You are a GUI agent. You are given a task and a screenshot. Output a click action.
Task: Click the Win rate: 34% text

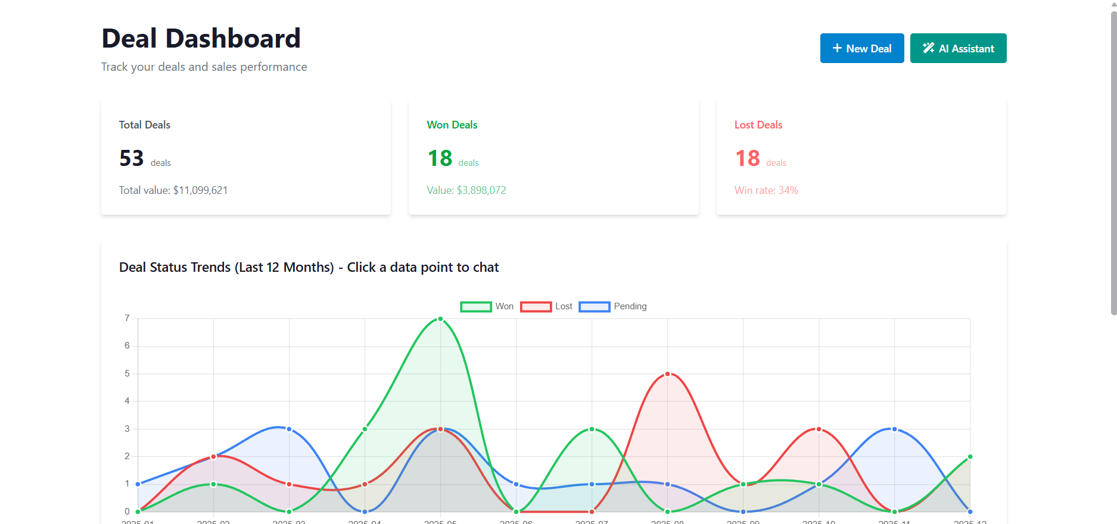coord(766,190)
